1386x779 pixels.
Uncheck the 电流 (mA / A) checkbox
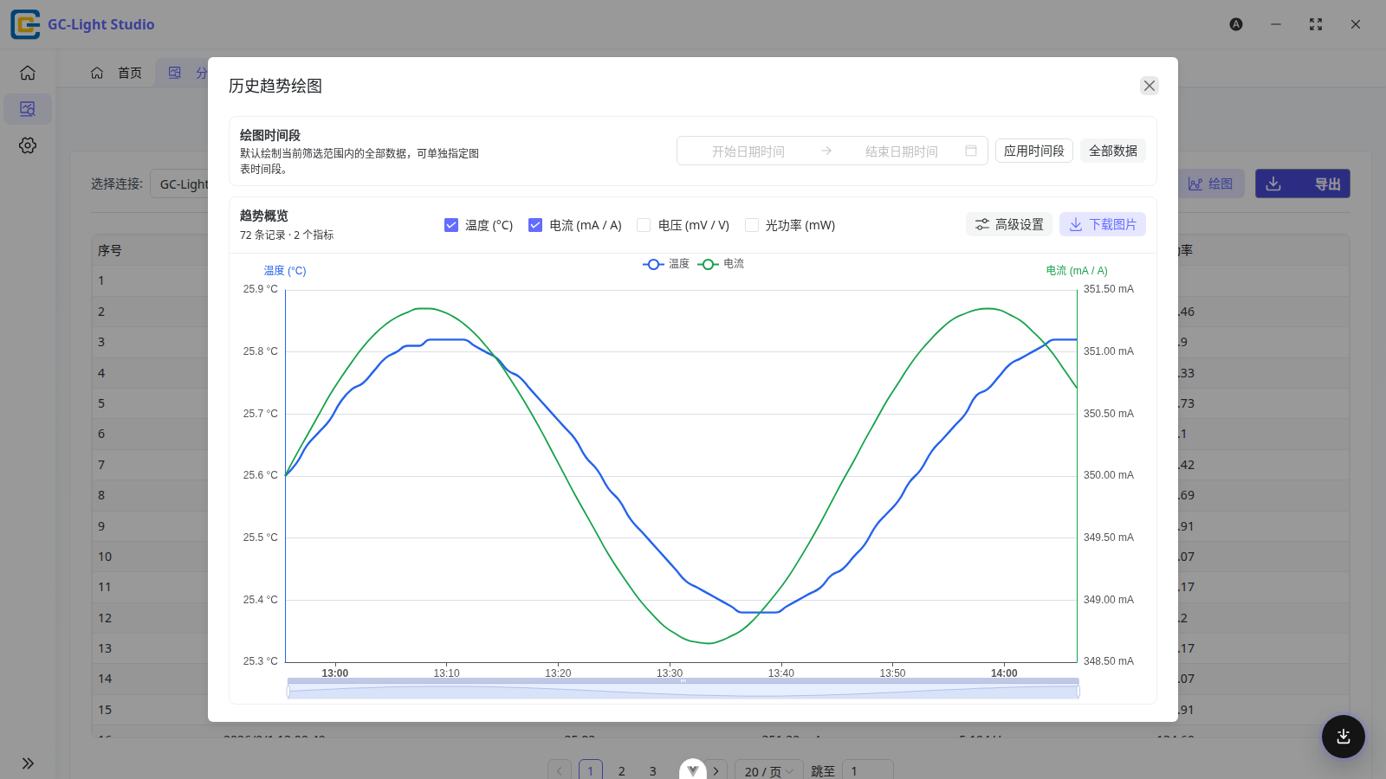pyautogui.click(x=535, y=225)
